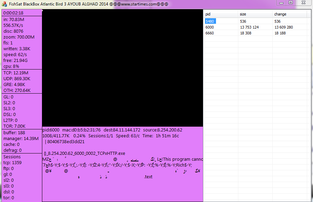The image size is (313, 202).
Task: Click the captured TCPxHTTP.exe filename line
Action: [85, 153]
